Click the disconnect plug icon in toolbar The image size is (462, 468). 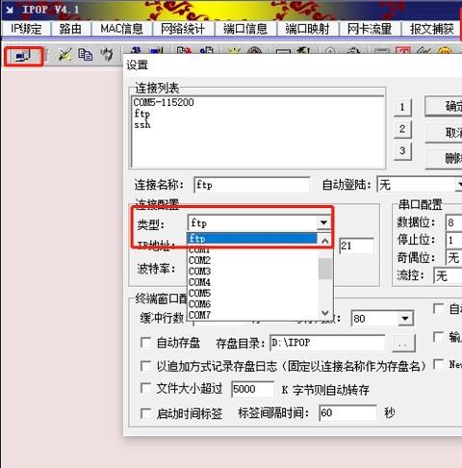point(64,55)
